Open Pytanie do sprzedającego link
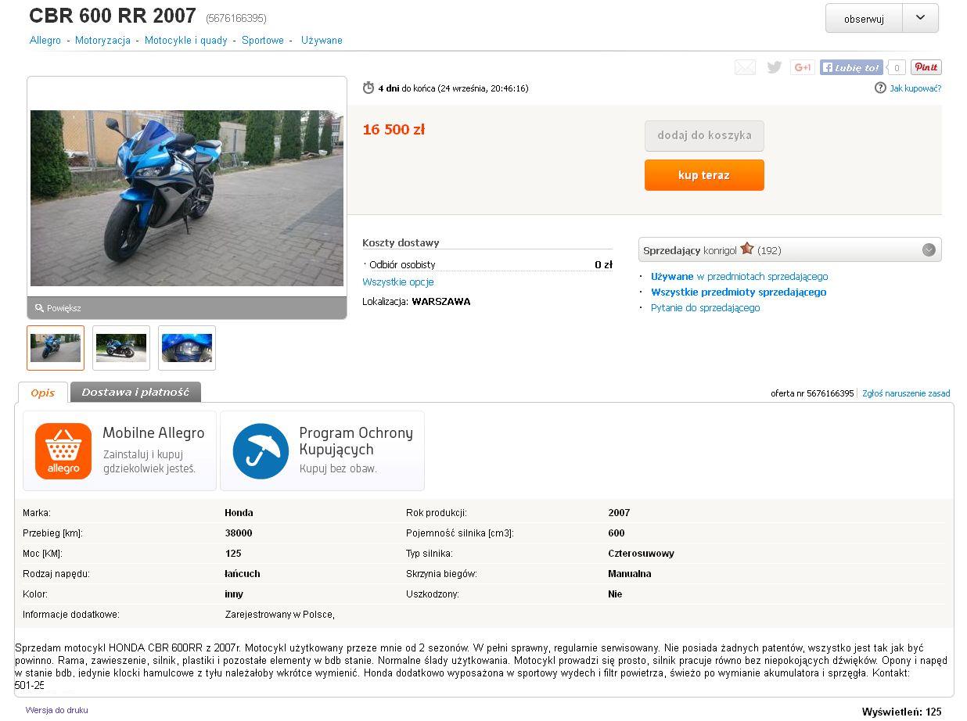Screen dimensions: 967x721 [x=705, y=307]
